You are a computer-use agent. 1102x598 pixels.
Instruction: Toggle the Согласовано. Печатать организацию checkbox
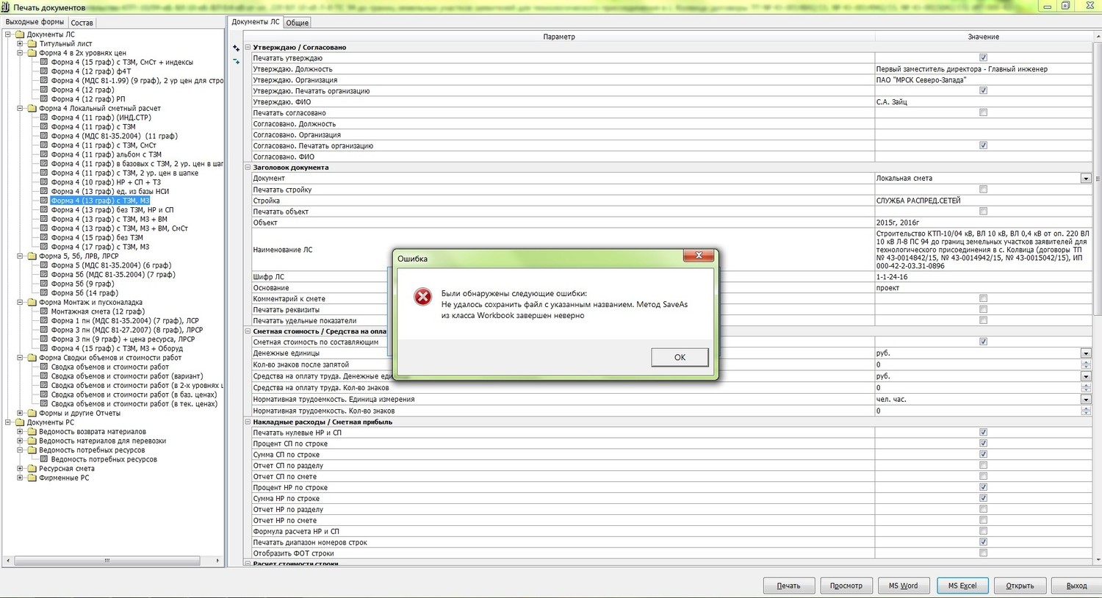point(983,146)
